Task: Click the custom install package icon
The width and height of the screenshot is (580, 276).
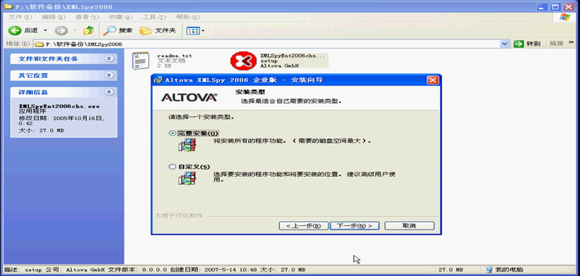Action: click(187, 178)
